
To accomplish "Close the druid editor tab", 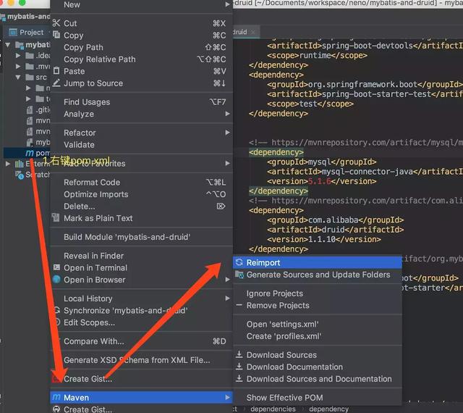I will click(x=253, y=32).
